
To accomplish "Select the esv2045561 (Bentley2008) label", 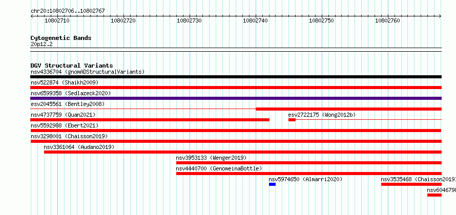I will pos(68,104).
